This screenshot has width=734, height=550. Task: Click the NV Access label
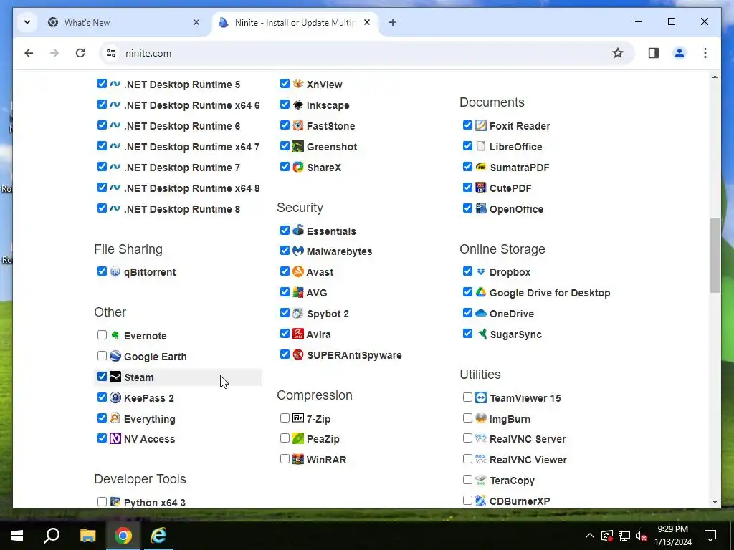coord(149,439)
